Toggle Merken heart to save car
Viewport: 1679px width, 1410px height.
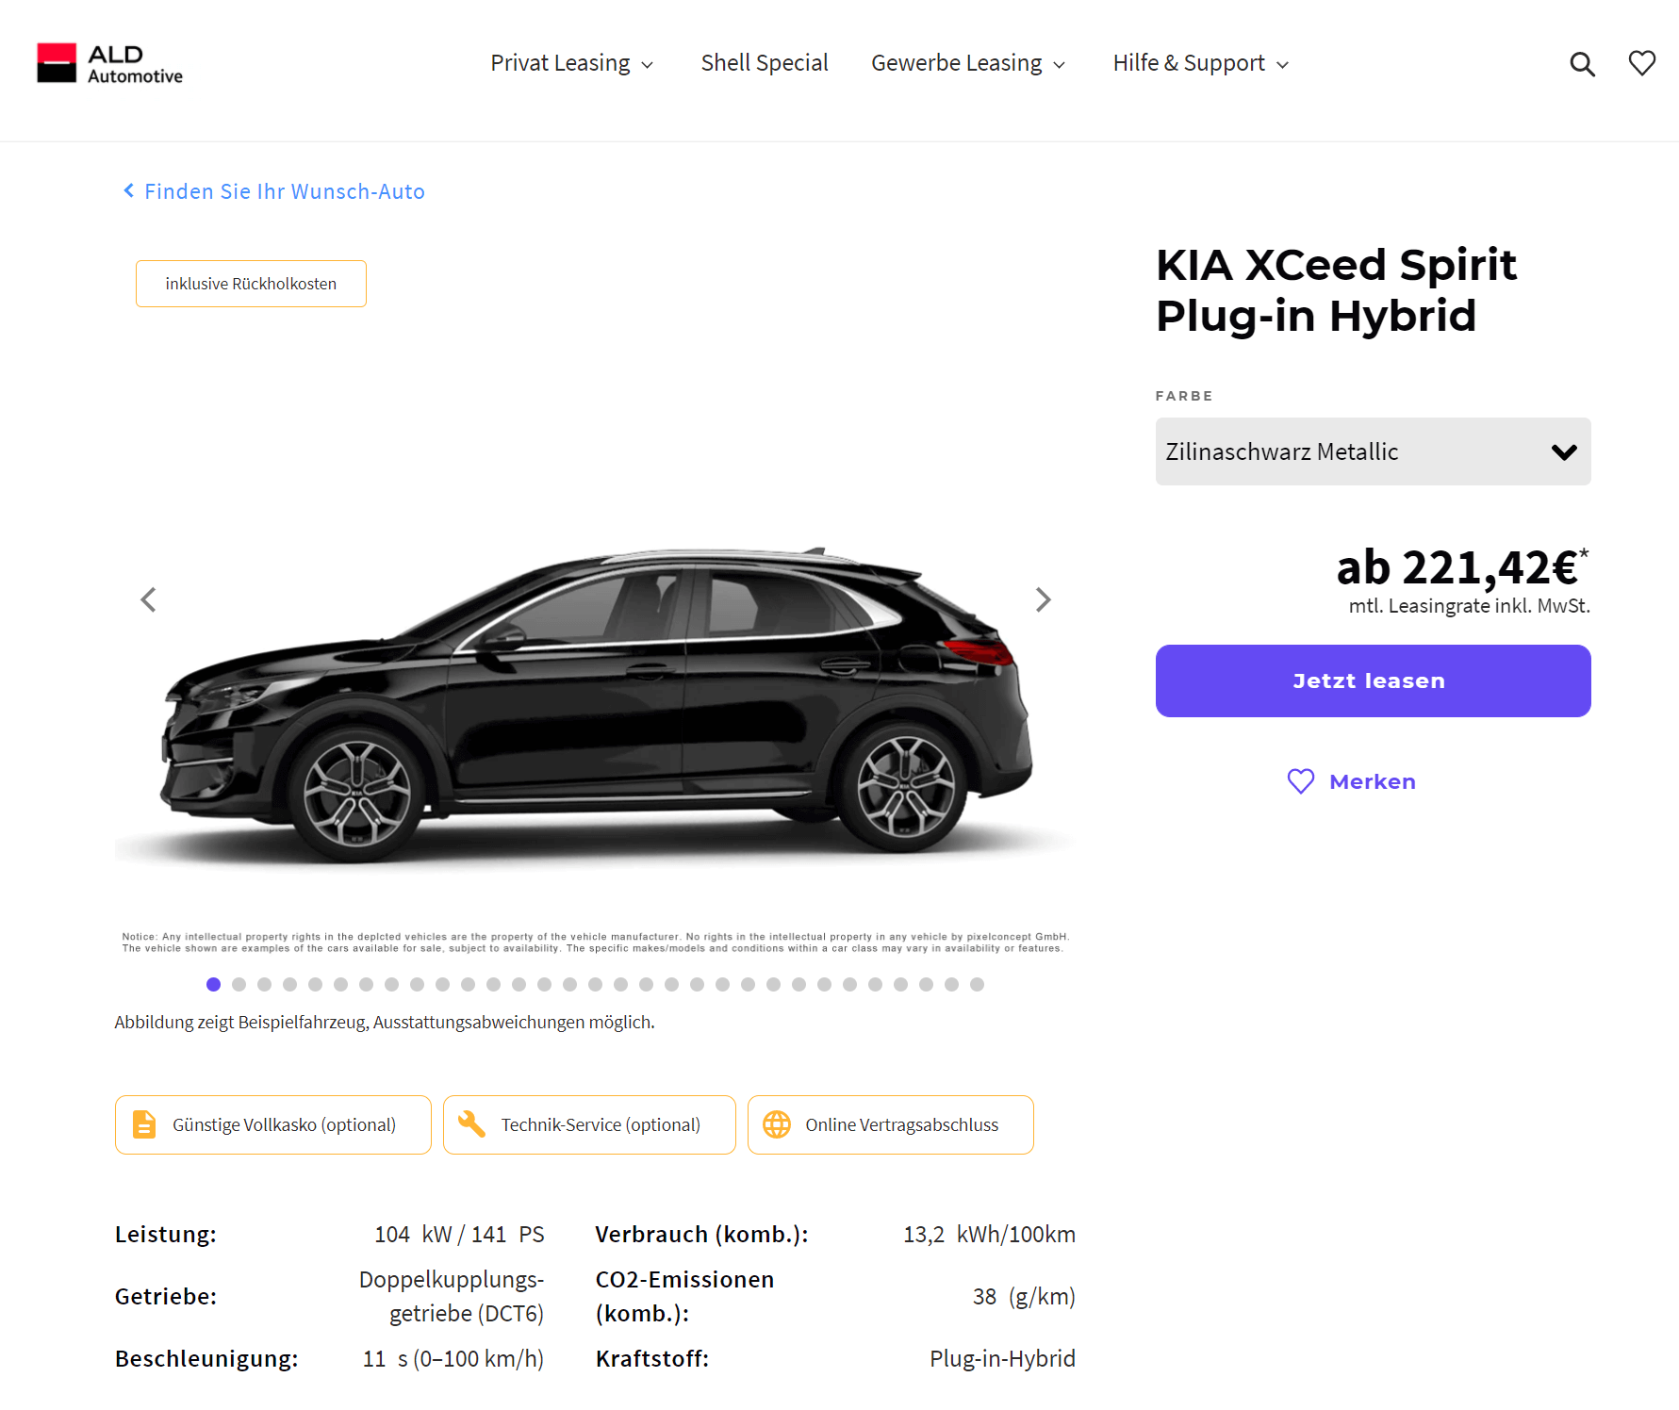click(1352, 781)
